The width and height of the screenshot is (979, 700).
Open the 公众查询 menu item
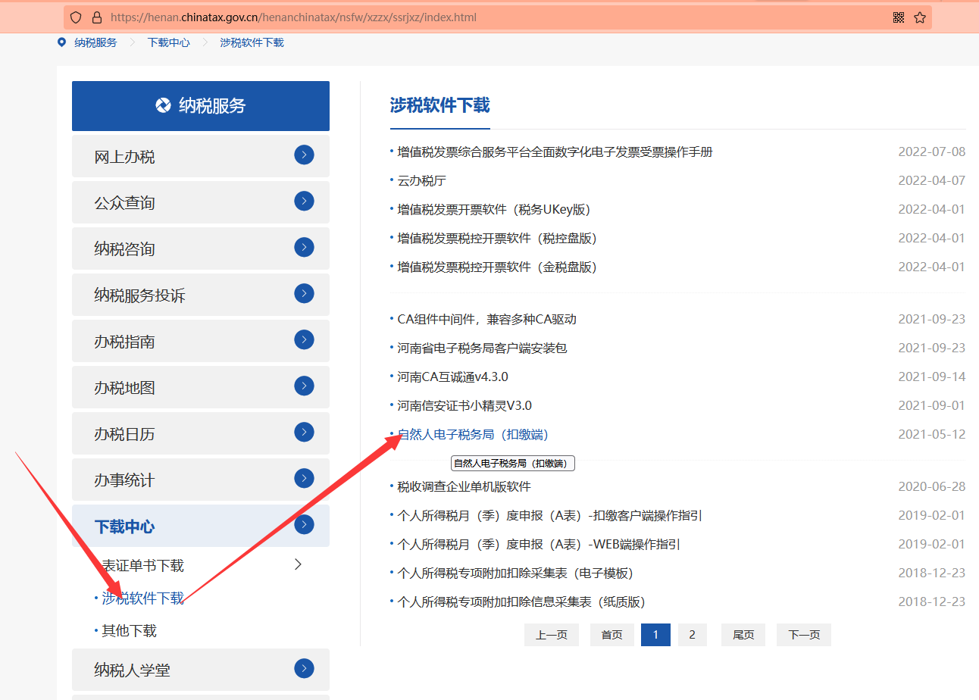(201, 202)
